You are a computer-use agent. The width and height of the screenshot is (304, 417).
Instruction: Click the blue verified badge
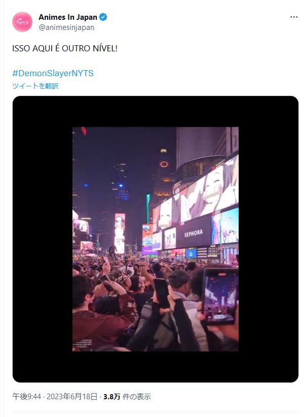click(103, 17)
